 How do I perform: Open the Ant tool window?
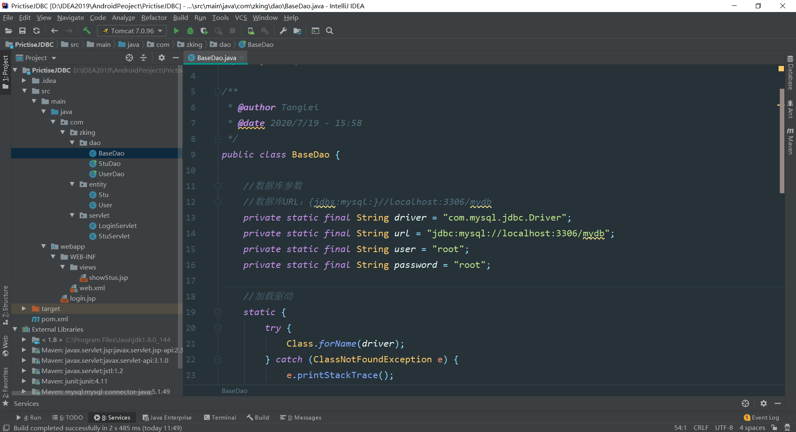[x=791, y=109]
